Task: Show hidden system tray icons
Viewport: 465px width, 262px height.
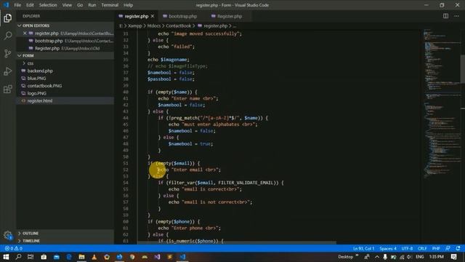Action: [376, 257]
